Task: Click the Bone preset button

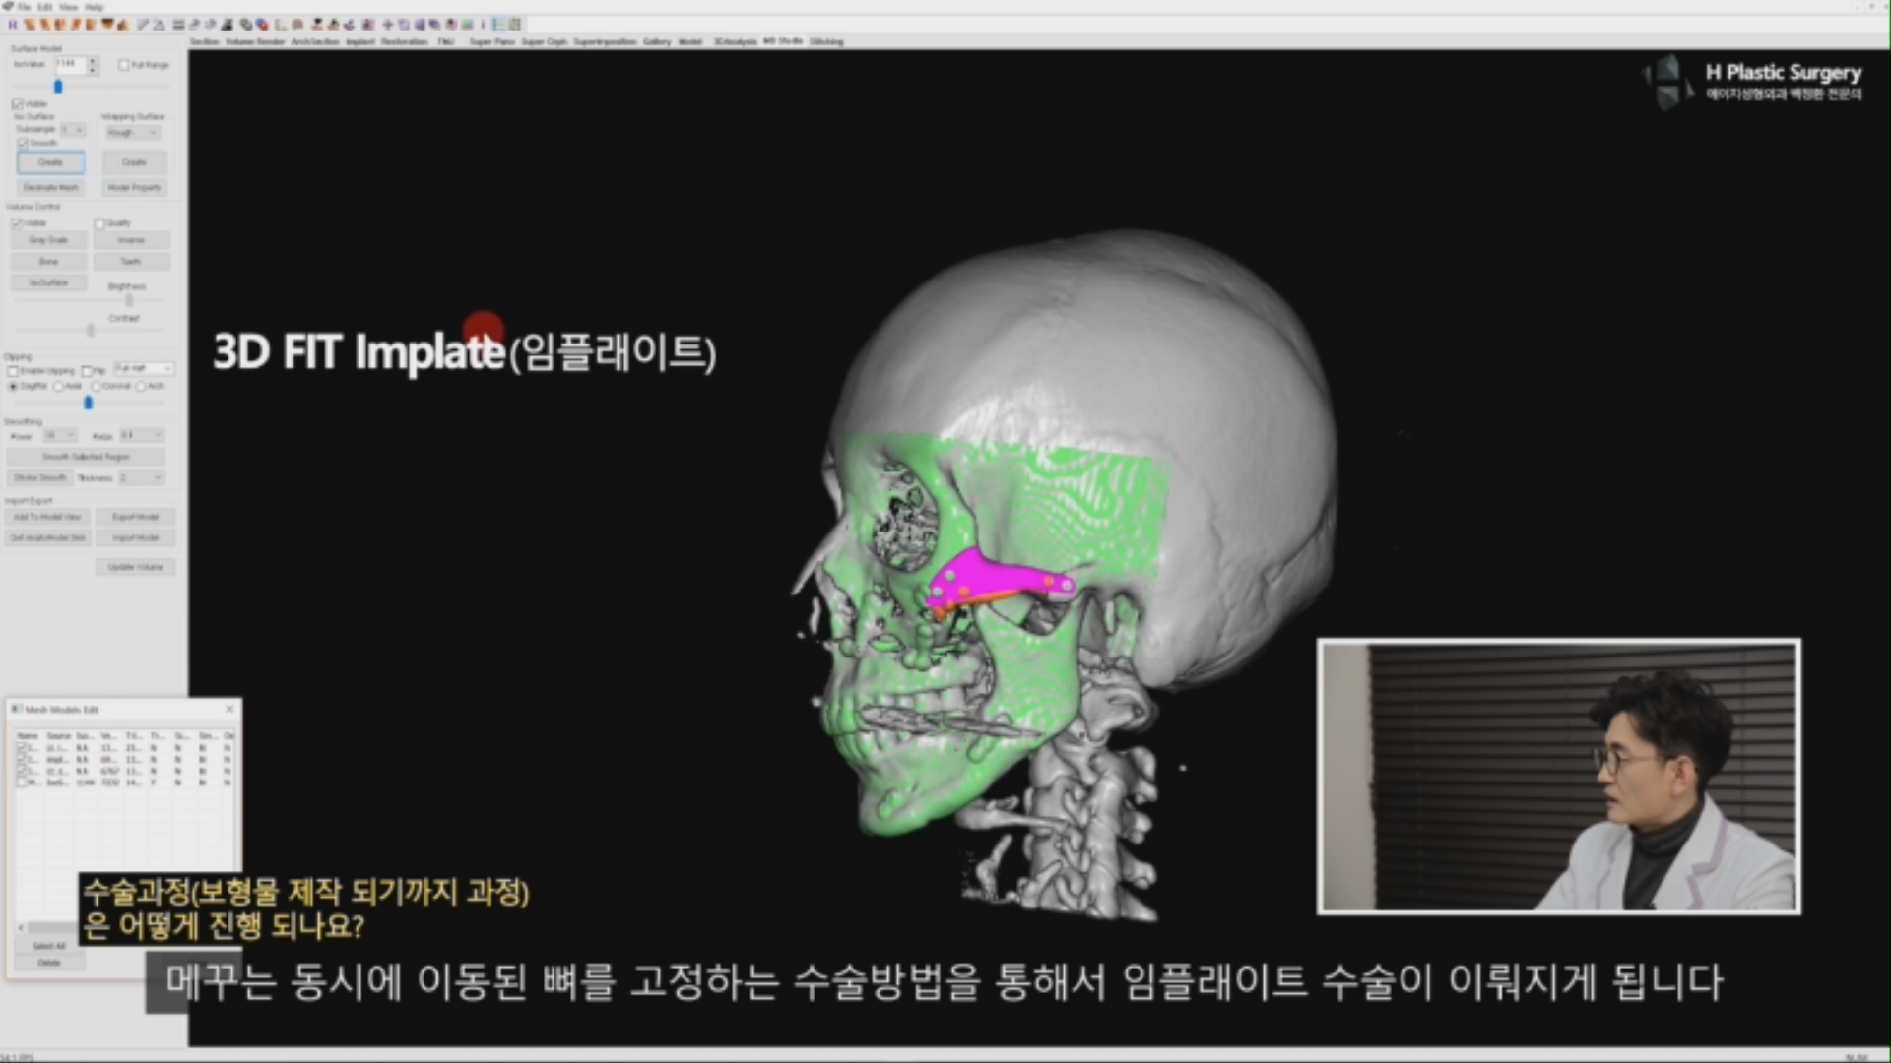Action: pyautogui.click(x=48, y=262)
